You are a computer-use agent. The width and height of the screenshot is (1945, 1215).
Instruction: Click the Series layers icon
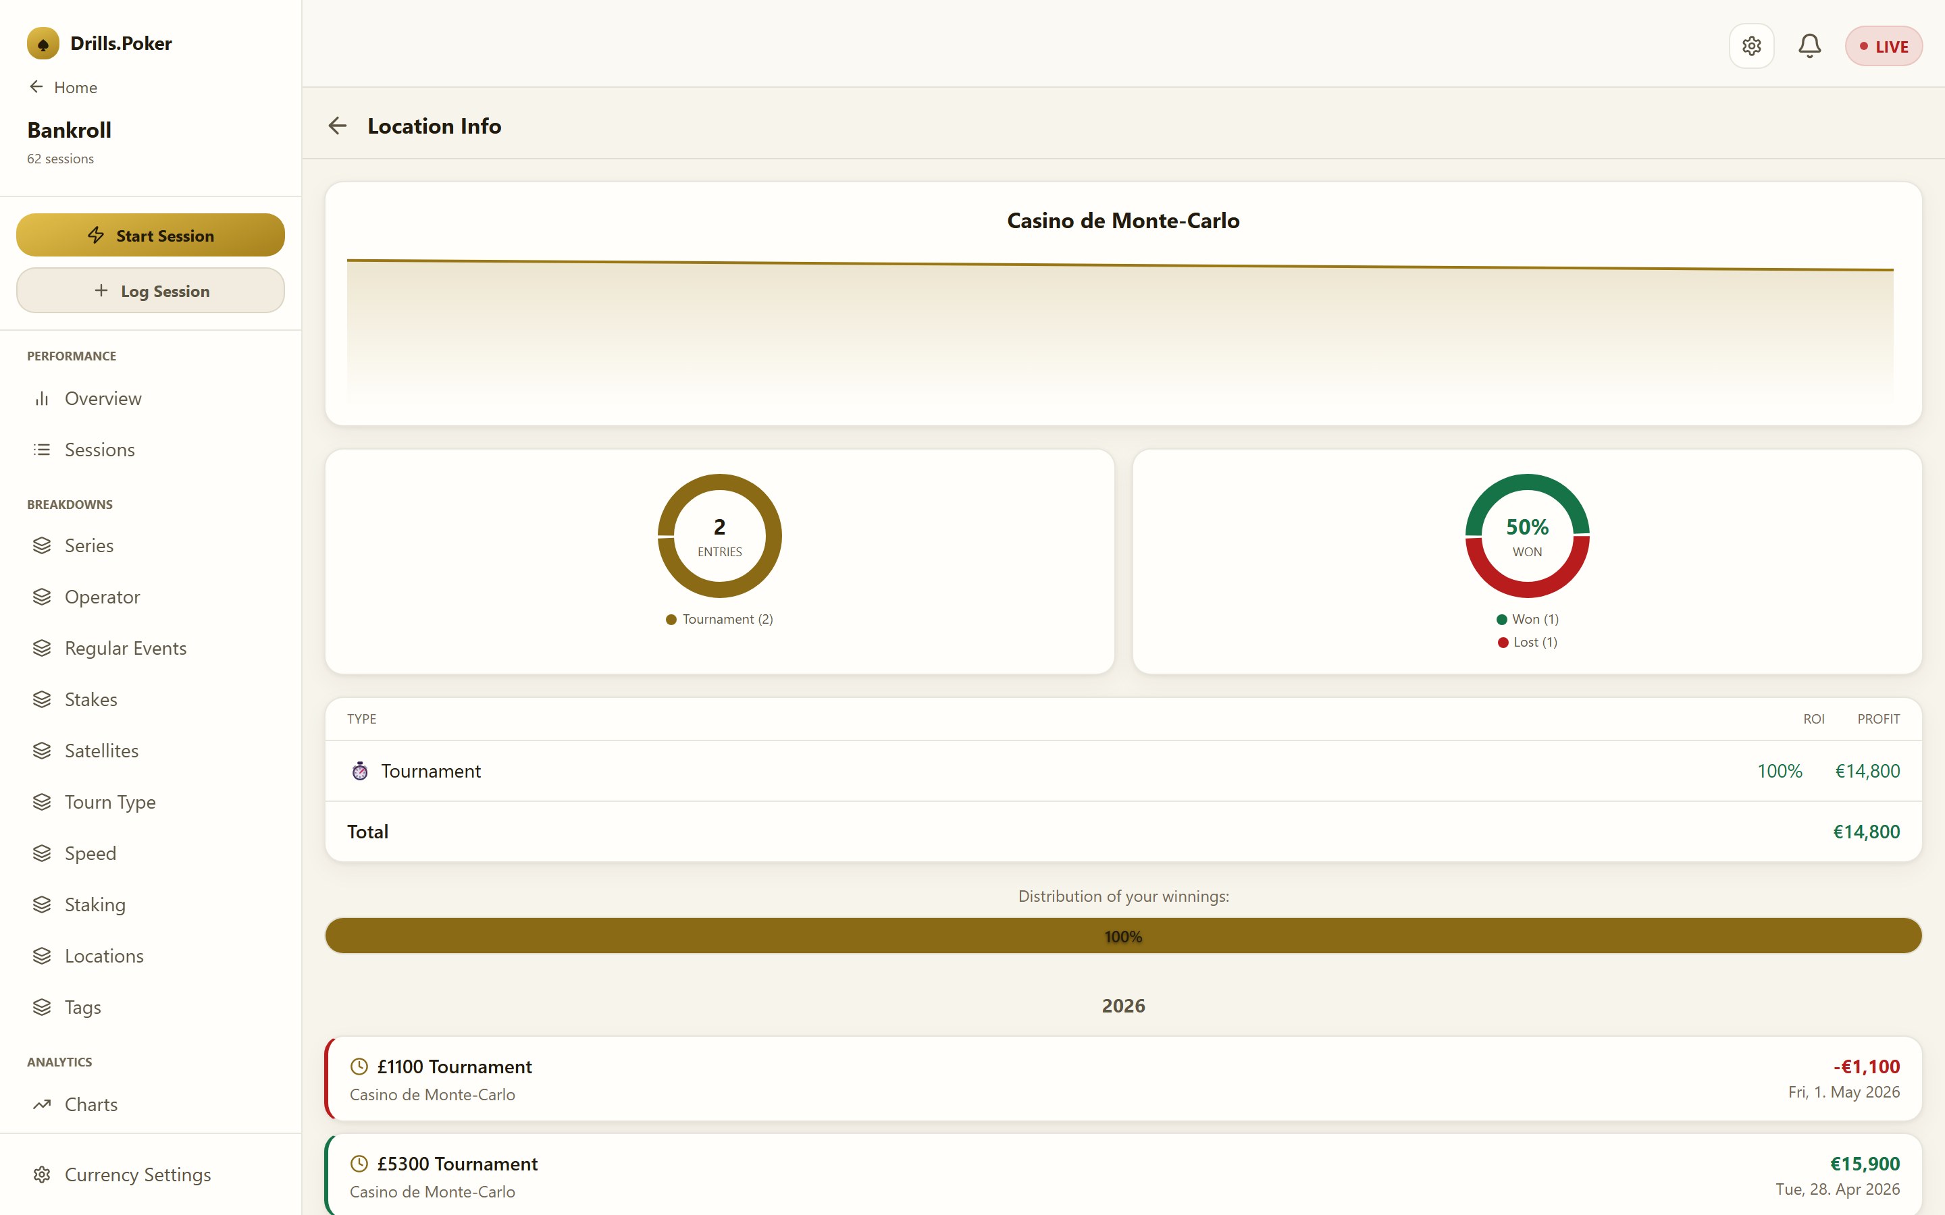tap(42, 545)
